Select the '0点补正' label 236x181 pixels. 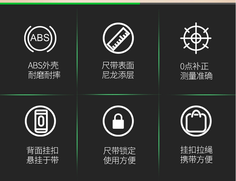pyautogui.click(x=194, y=66)
